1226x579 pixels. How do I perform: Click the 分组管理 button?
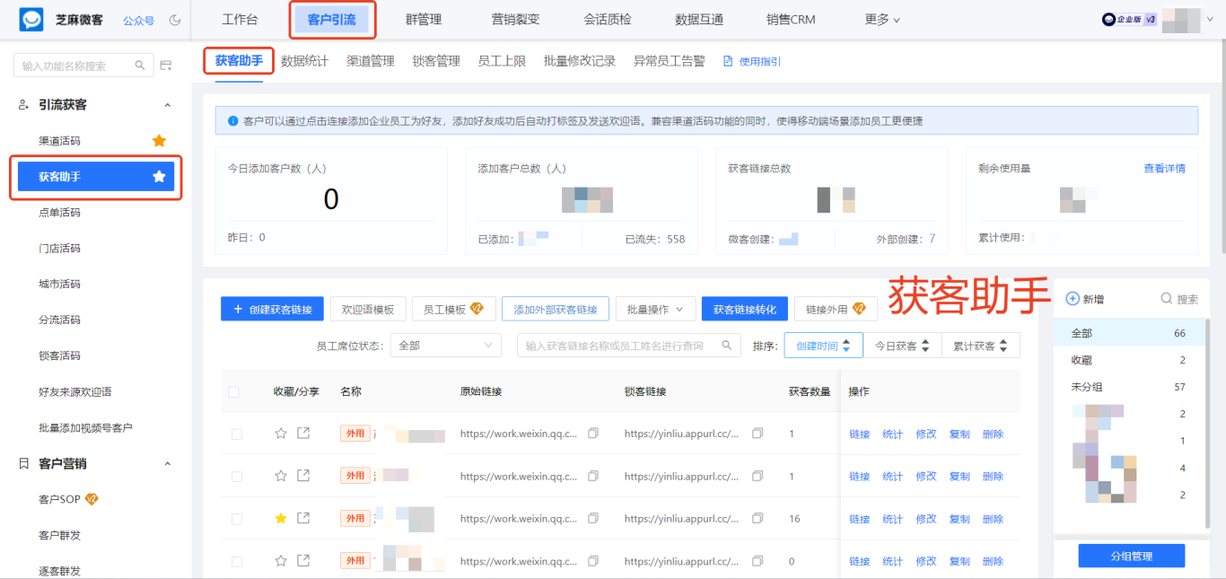pos(1131,556)
